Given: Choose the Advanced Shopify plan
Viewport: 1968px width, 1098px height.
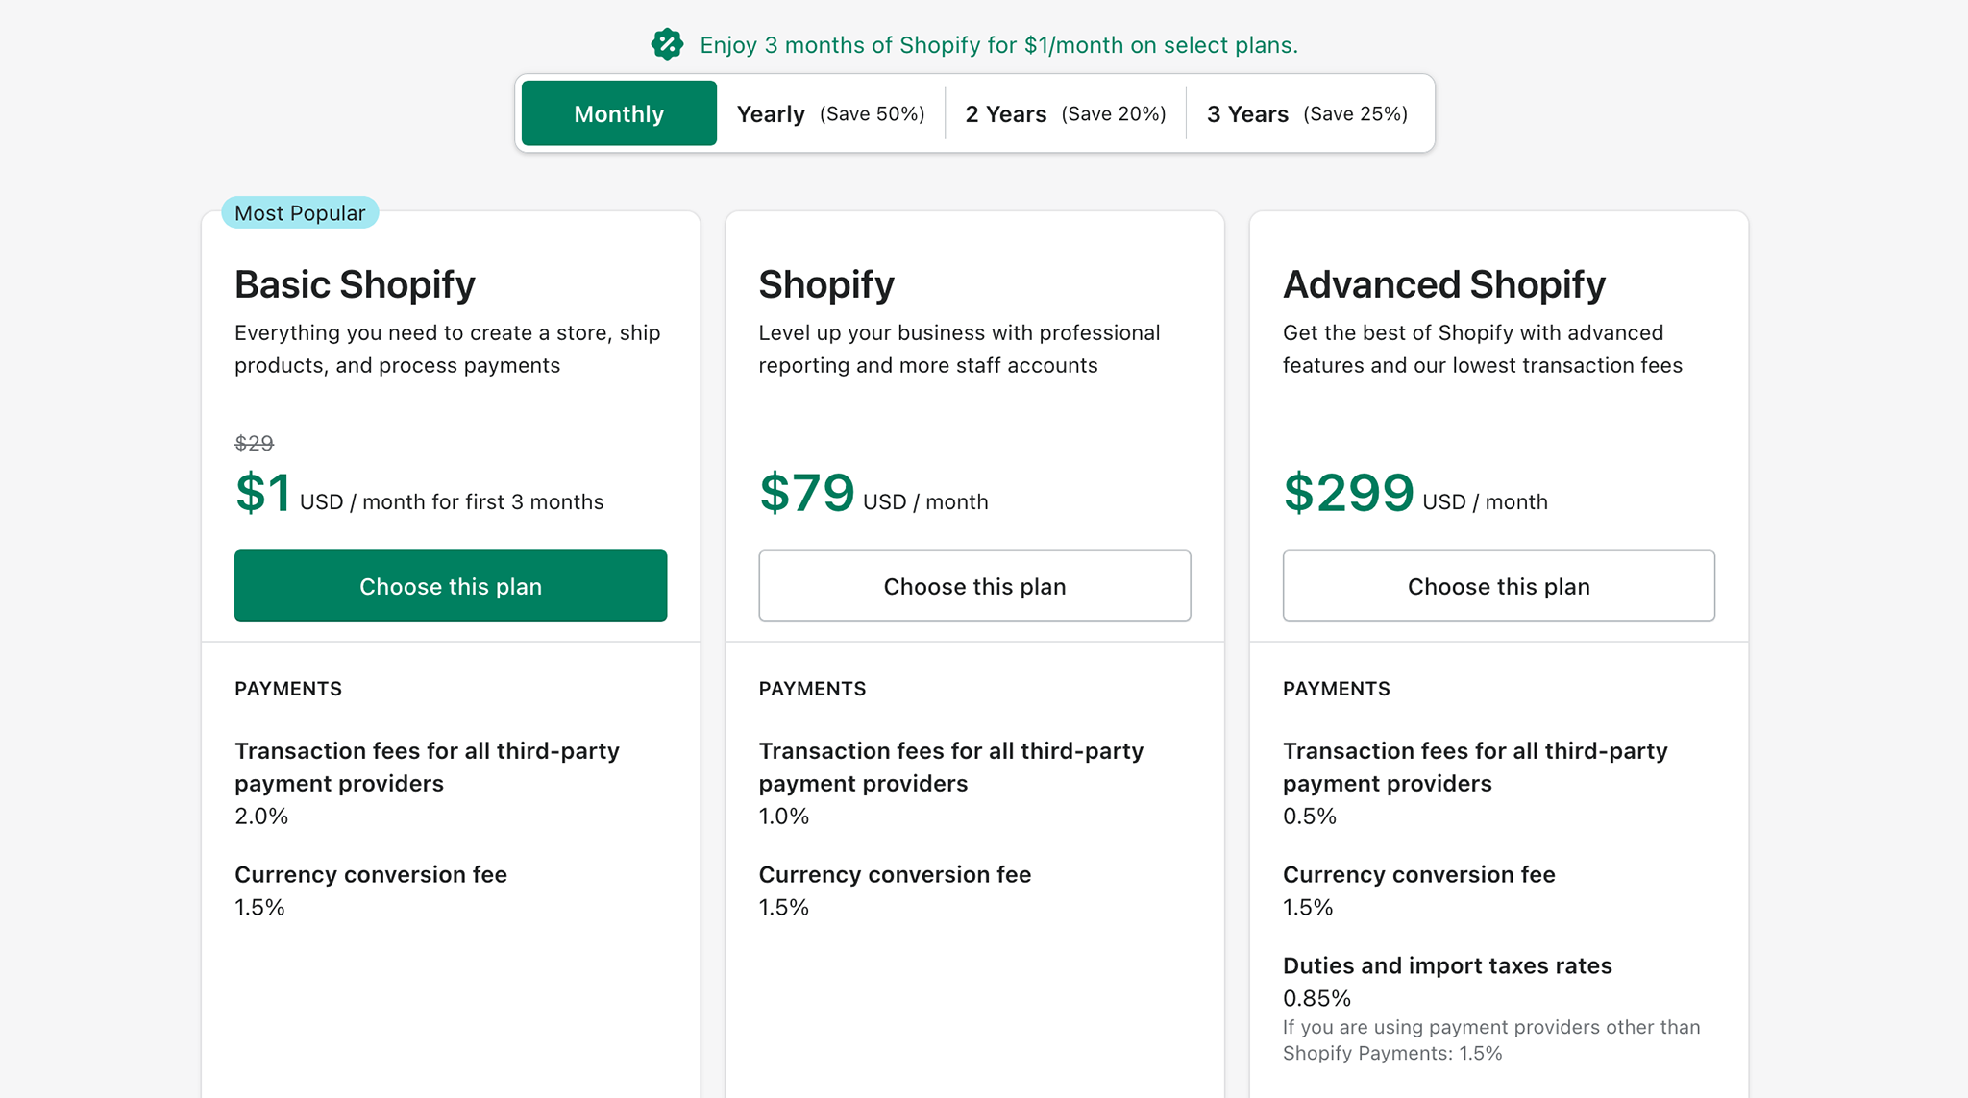Looking at the screenshot, I should pyautogui.click(x=1498, y=586).
